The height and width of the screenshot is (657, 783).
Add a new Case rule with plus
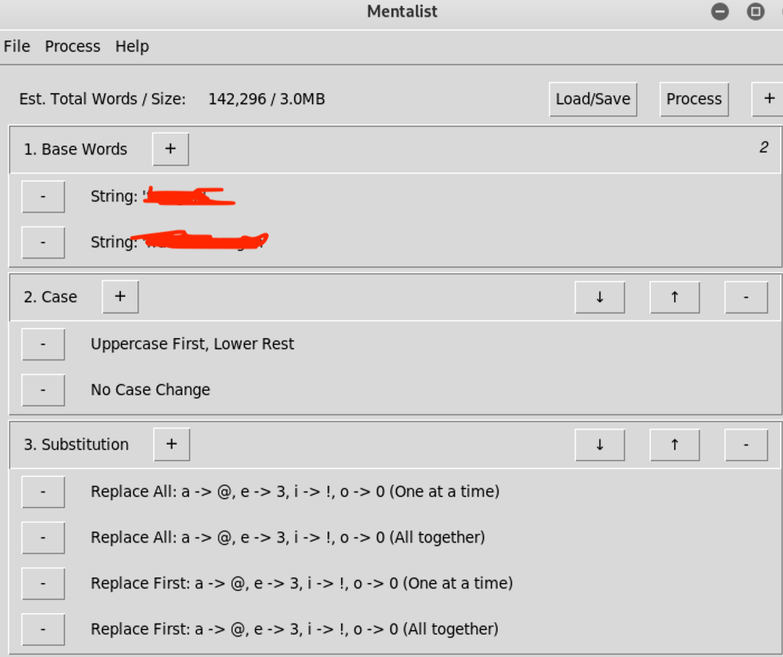(x=120, y=297)
